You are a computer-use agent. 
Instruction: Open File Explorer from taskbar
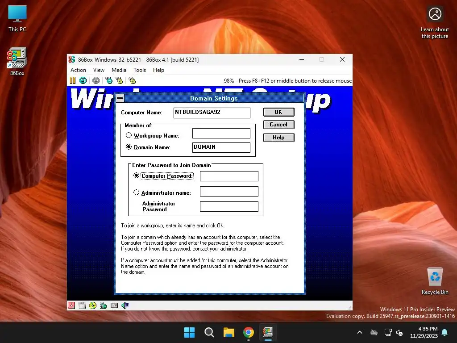pos(229,332)
